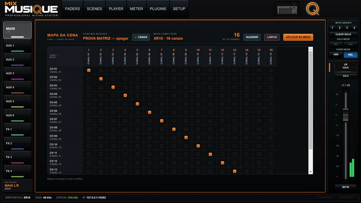Toggle SOLO on the main channel
This screenshot has width=361, height=203.
pyautogui.click(x=345, y=76)
